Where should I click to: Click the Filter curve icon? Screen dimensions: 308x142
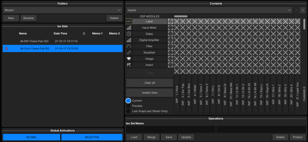point(129,46)
